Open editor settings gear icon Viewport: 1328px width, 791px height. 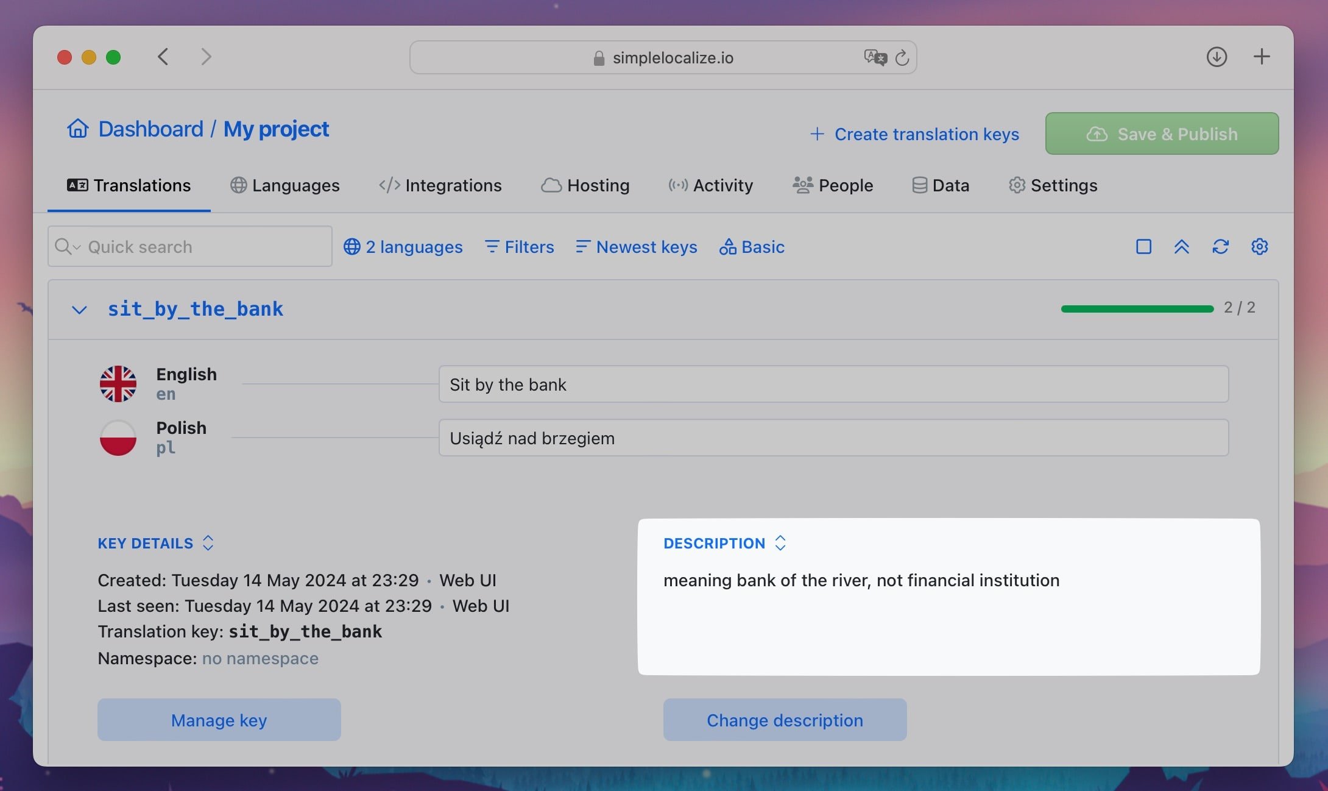point(1260,246)
